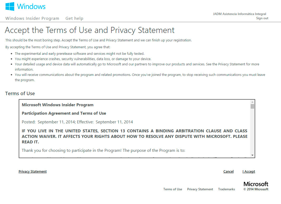The height and width of the screenshot is (204, 281).
Task: Click the Windows logo icon
Action: pos(10,7)
